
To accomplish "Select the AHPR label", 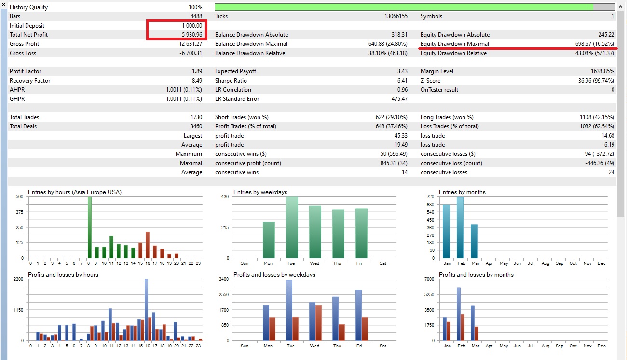I will click(x=17, y=90).
